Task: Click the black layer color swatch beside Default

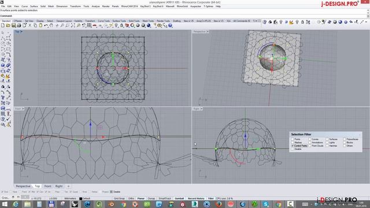Action: pos(81,199)
